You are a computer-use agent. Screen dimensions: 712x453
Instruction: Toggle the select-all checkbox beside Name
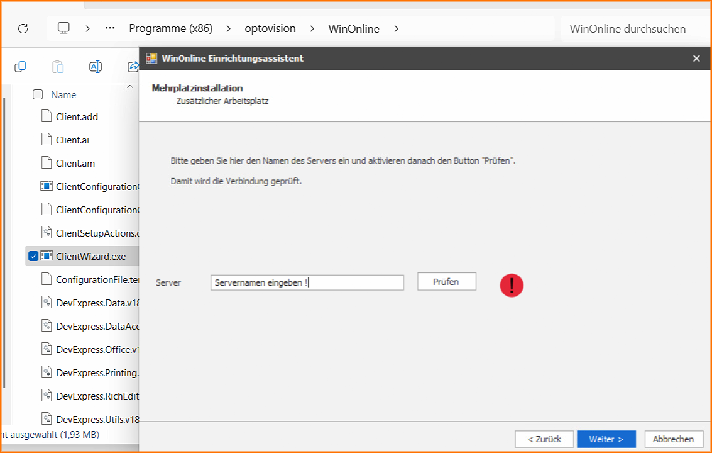pyautogui.click(x=38, y=94)
